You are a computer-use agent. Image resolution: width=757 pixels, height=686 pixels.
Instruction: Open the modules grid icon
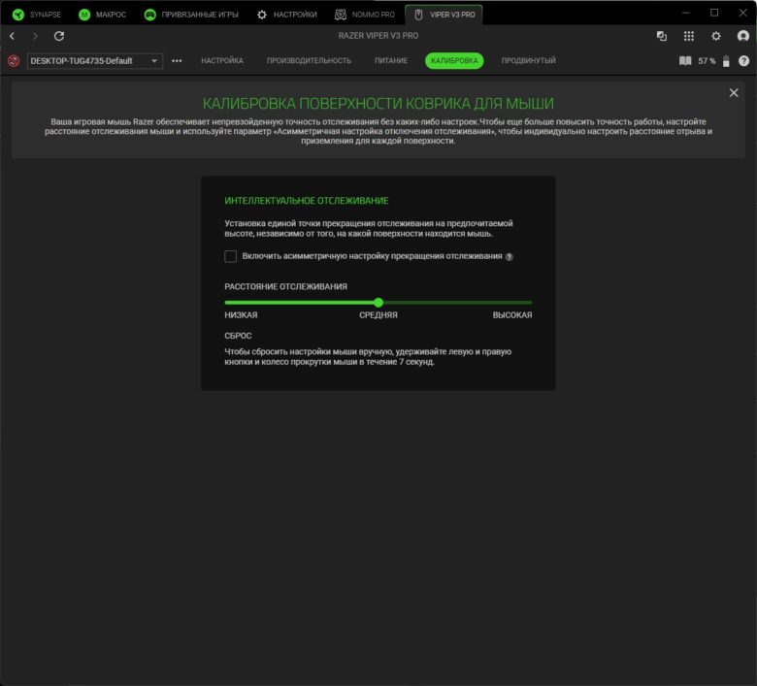pos(689,36)
